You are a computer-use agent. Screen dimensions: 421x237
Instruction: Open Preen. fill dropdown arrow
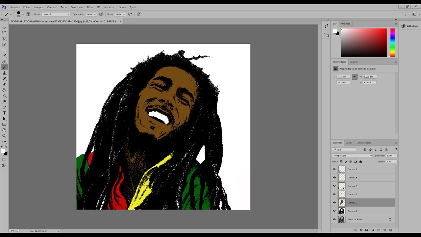[395, 162]
